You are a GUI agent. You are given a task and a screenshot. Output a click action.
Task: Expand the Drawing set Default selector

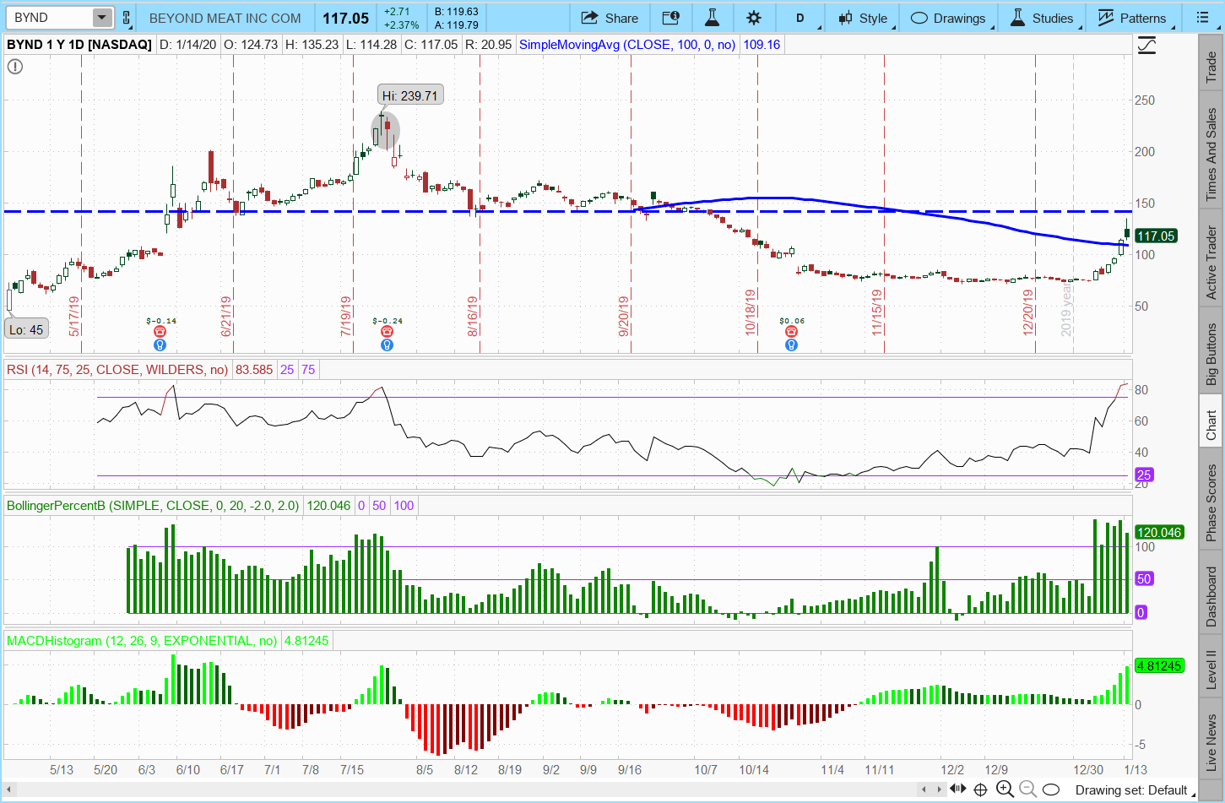(x=1130, y=790)
